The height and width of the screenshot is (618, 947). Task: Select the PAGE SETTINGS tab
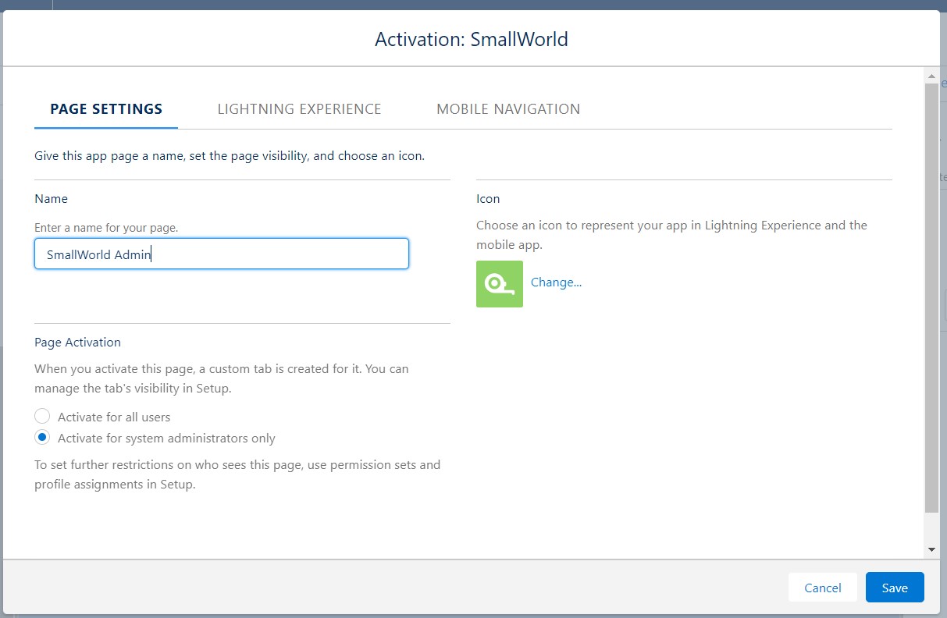105,109
